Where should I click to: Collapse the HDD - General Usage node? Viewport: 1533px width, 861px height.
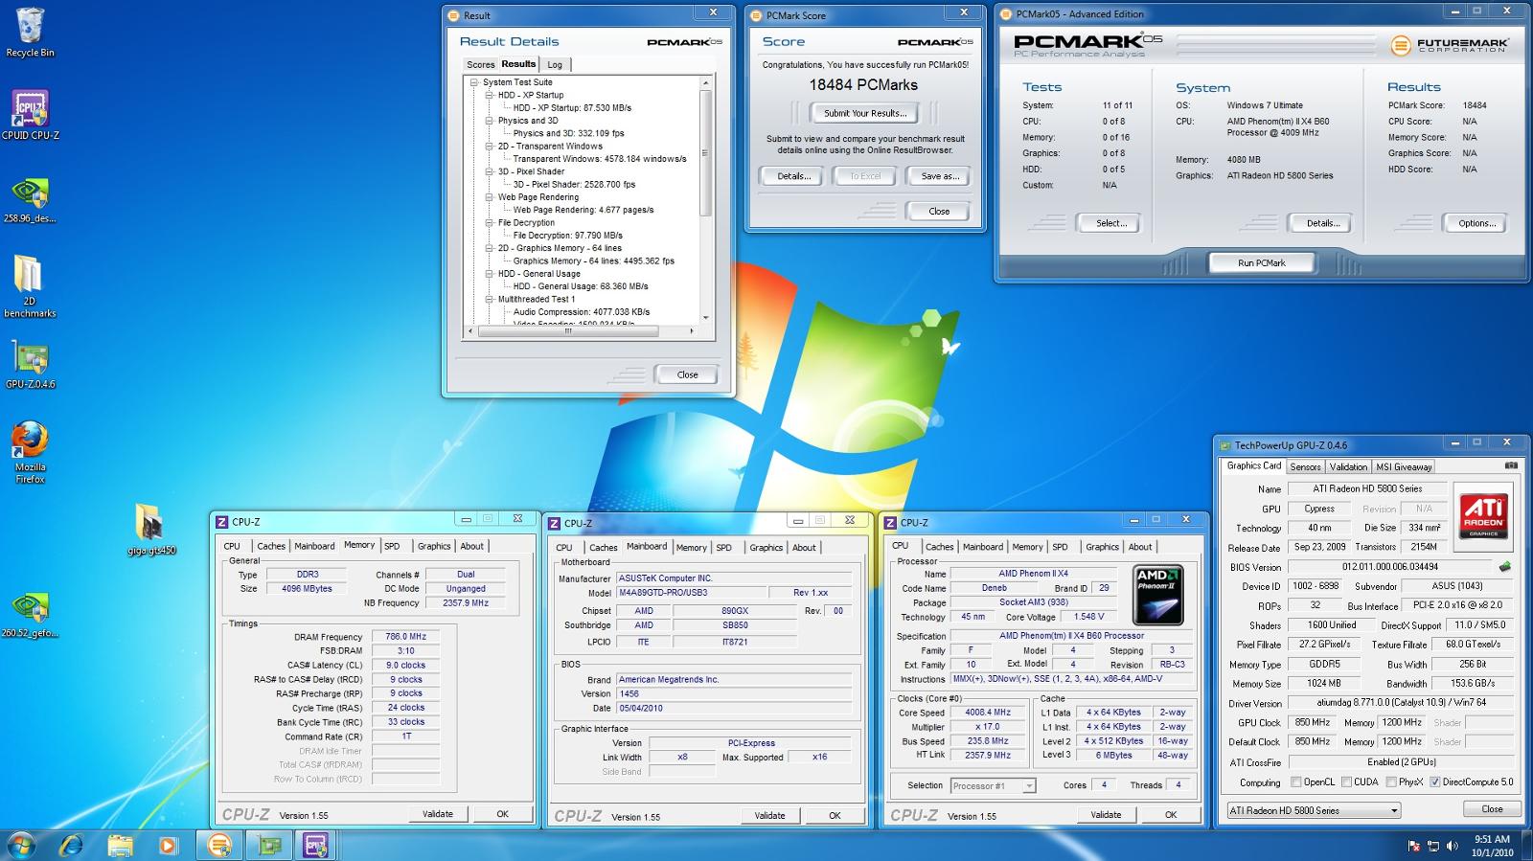point(489,274)
